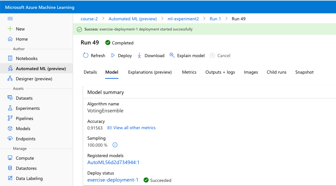
Task: Click the success banner checkmark icon
Action: click(x=79, y=29)
